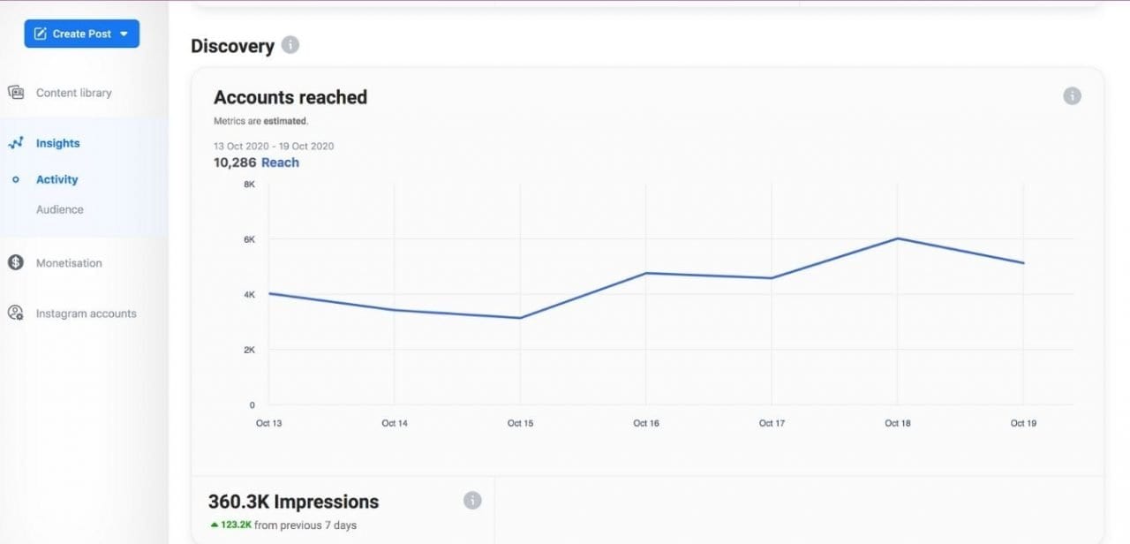Click the Accounts reached info icon
Image resolution: width=1130 pixels, height=544 pixels.
click(x=1072, y=95)
